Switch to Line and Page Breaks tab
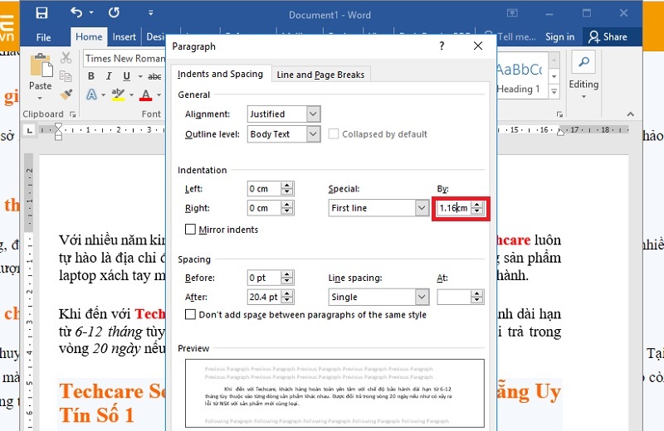This screenshot has width=664, height=431. point(320,75)
